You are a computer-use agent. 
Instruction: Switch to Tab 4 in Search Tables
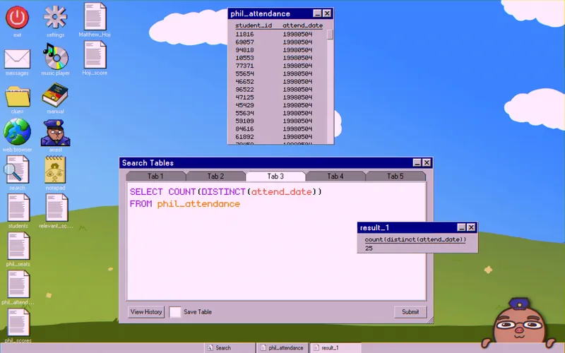(335, 176)
